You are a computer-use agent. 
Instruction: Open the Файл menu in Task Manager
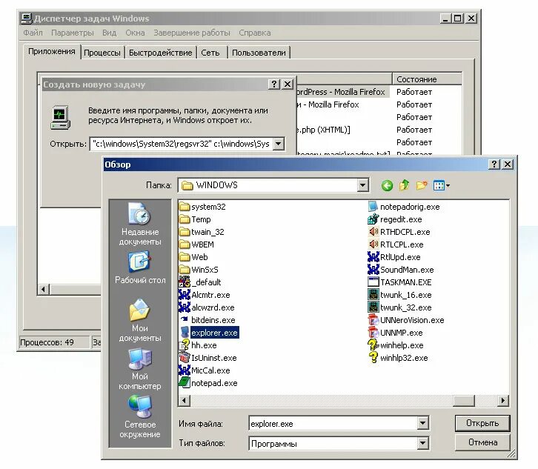coord(33,33)
